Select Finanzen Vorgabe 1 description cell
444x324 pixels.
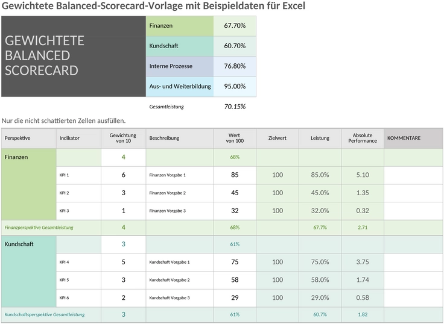pos(180,175)
